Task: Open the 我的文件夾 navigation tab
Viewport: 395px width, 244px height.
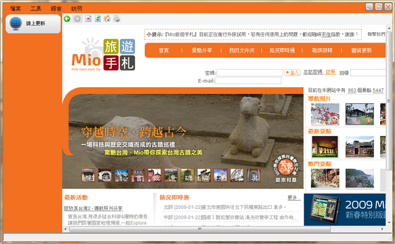Action: (241, 51)
